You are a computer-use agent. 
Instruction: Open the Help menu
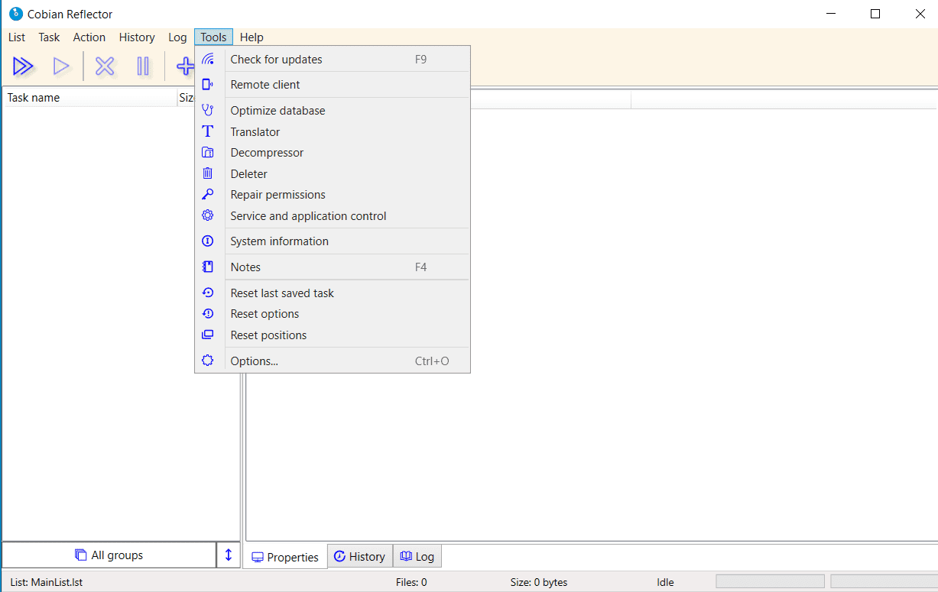(x=252, y=37)
